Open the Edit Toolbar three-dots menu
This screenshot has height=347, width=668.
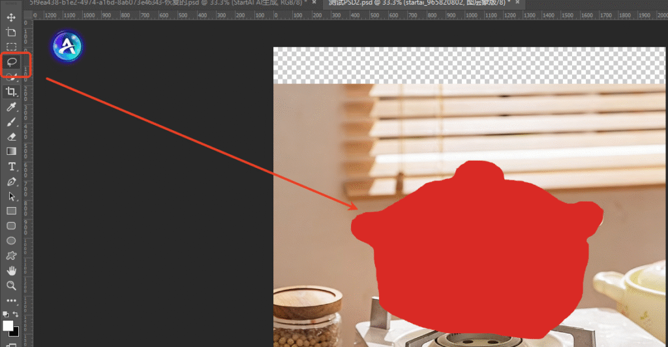coord(11,301)
